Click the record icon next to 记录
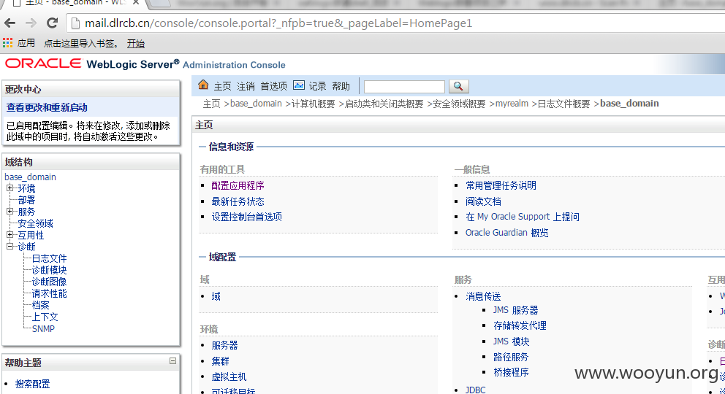 point(299,85)
